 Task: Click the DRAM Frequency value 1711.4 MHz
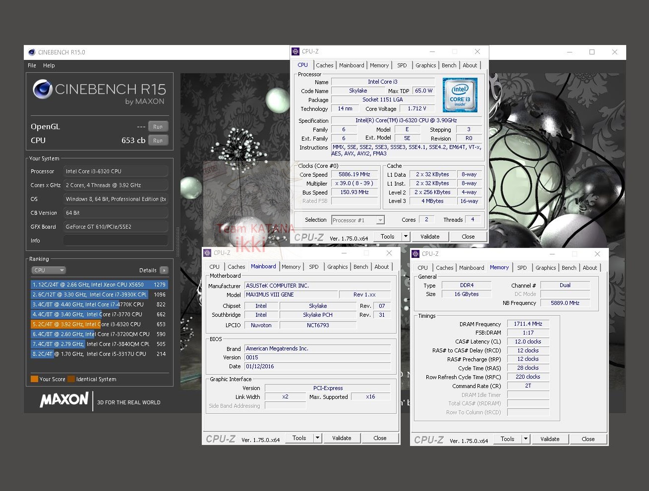coord(528,324)
